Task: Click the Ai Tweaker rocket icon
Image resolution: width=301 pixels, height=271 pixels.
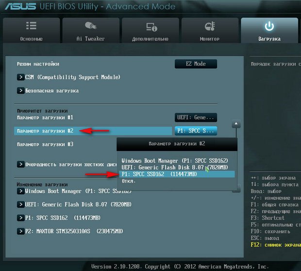Action: coord(91,26)
